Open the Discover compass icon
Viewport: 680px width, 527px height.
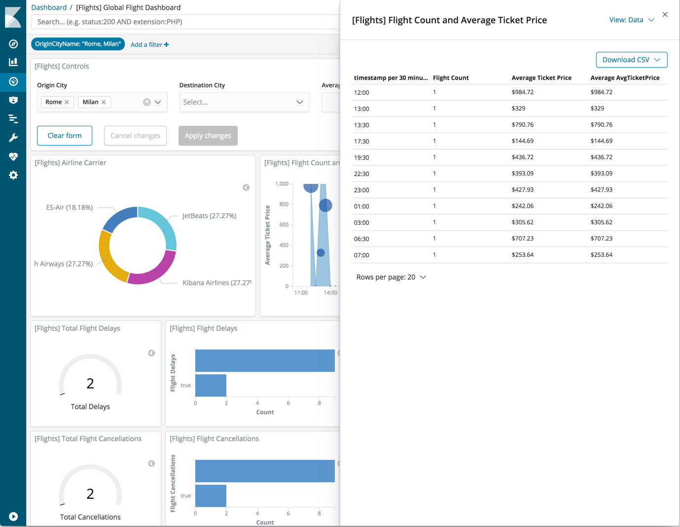pyautogui.click(x=13, y=44)
